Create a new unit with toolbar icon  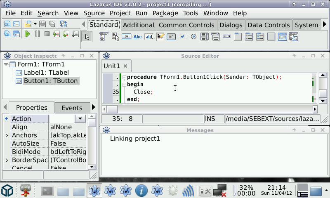[7, 24]
